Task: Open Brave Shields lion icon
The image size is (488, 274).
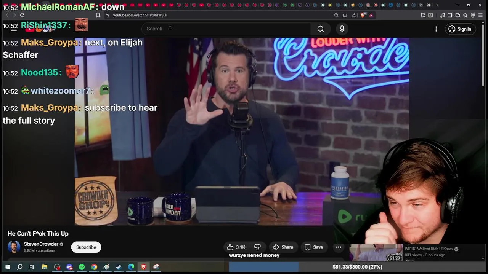Action: [x=363, y=15]
